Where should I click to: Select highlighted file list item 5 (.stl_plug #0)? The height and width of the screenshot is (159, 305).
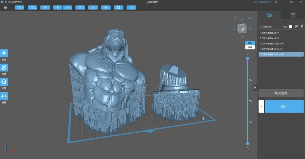281,54
